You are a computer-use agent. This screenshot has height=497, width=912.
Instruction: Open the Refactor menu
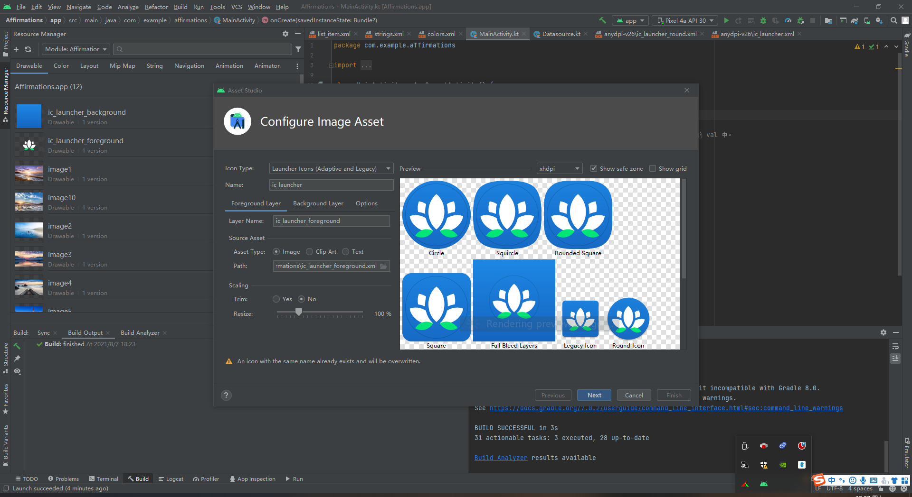coord(156,7)
